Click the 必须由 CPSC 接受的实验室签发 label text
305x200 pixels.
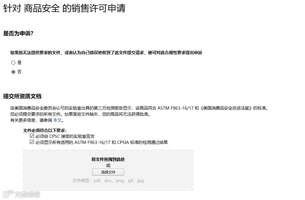pos(65,136)
